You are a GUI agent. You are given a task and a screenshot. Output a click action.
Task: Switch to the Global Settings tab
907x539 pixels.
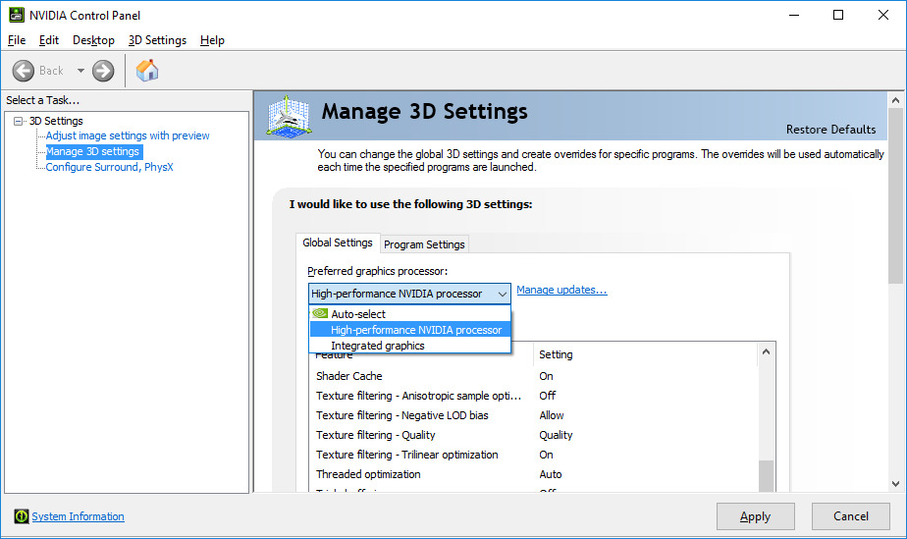coord(338,243)
